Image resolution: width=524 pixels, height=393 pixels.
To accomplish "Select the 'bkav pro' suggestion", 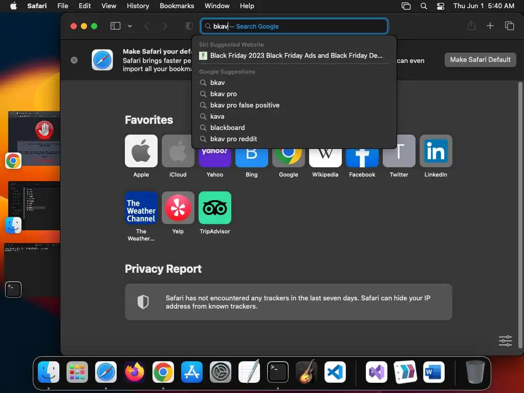I will (x=294, y=94).
